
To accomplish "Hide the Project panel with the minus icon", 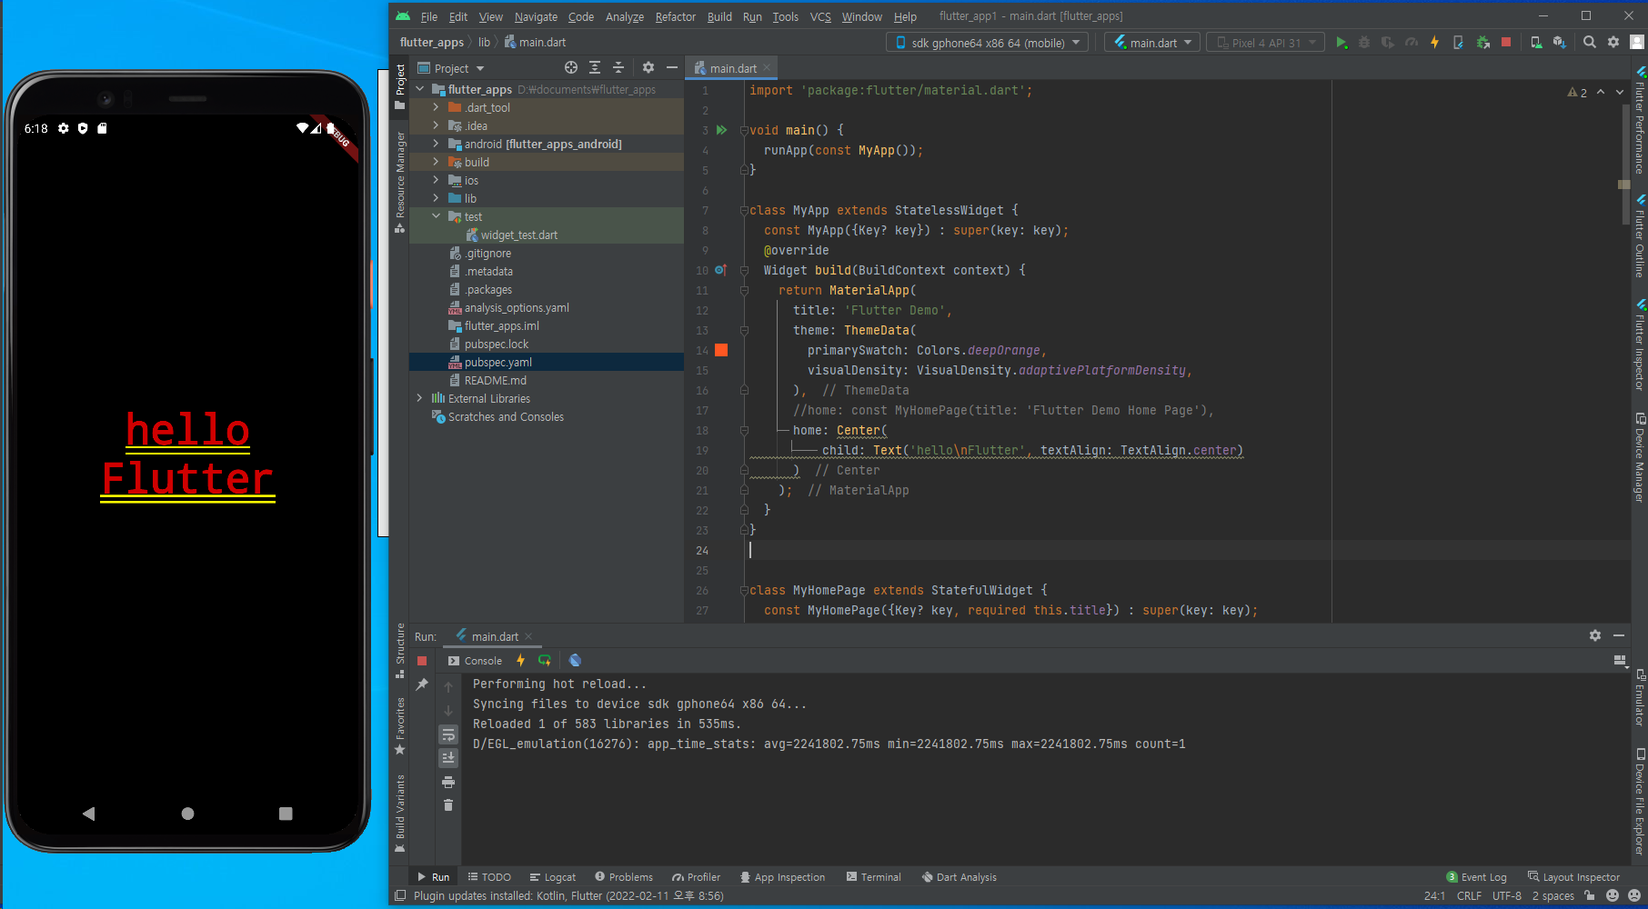I will pyautogui.click(x=672, y=68).
